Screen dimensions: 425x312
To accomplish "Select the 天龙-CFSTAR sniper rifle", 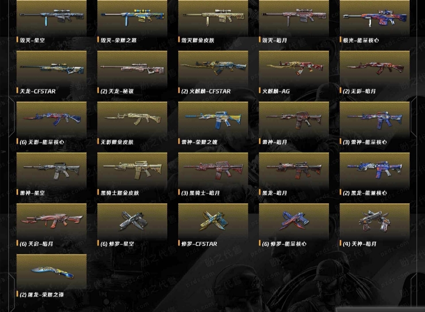I will [52, 73].
